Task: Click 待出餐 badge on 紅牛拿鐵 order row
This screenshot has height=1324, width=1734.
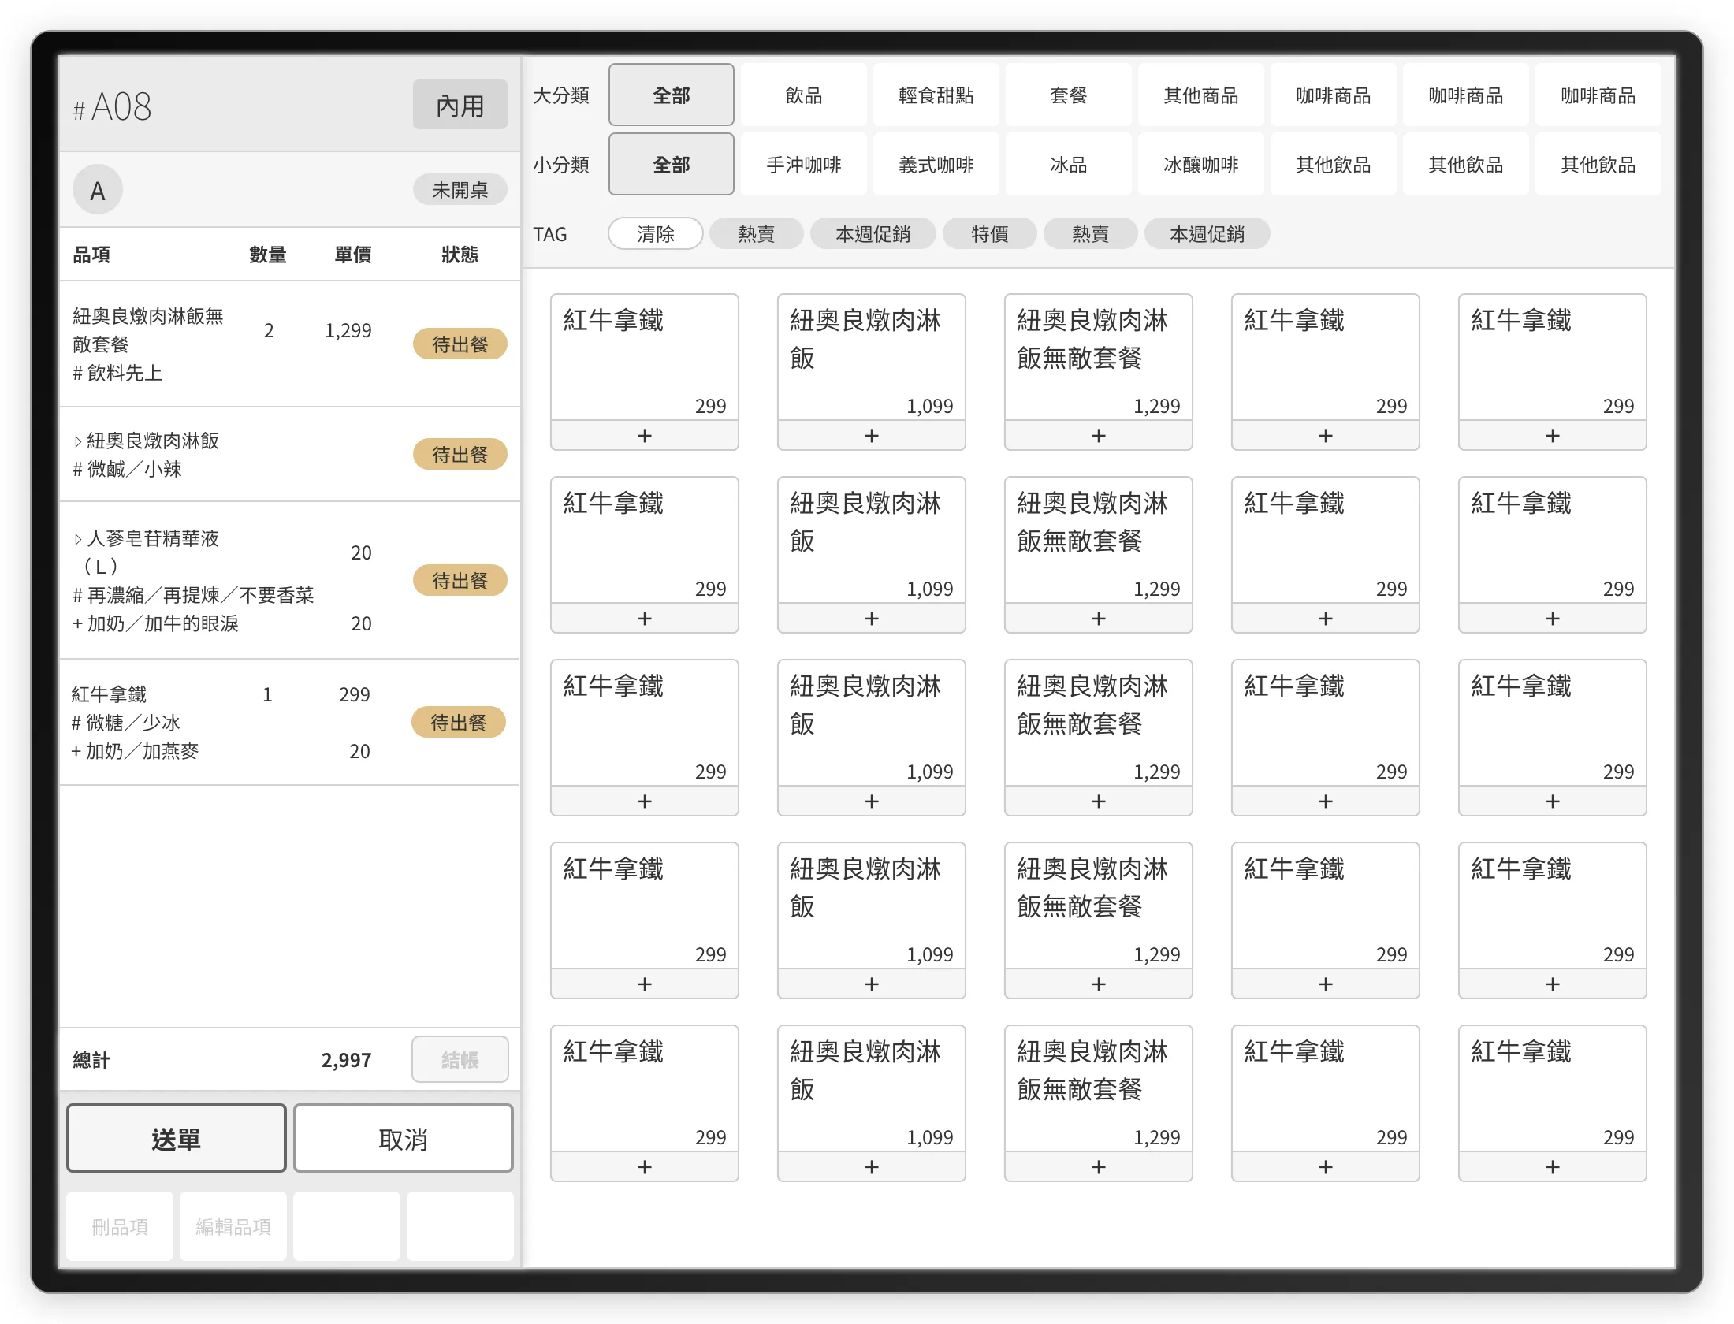Action: tap(458, 723)
